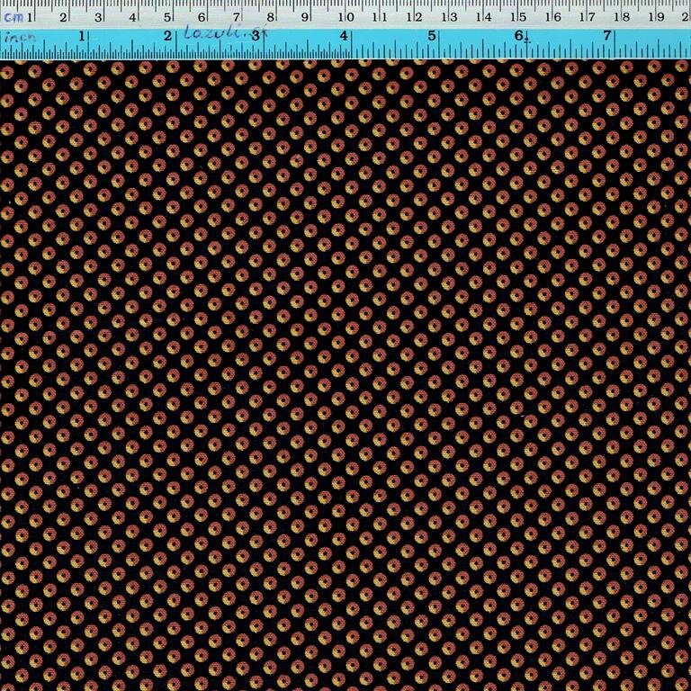
Task: Click the "cm" label on the ruler
Action: pyautogui.click(x=13, y=18)
